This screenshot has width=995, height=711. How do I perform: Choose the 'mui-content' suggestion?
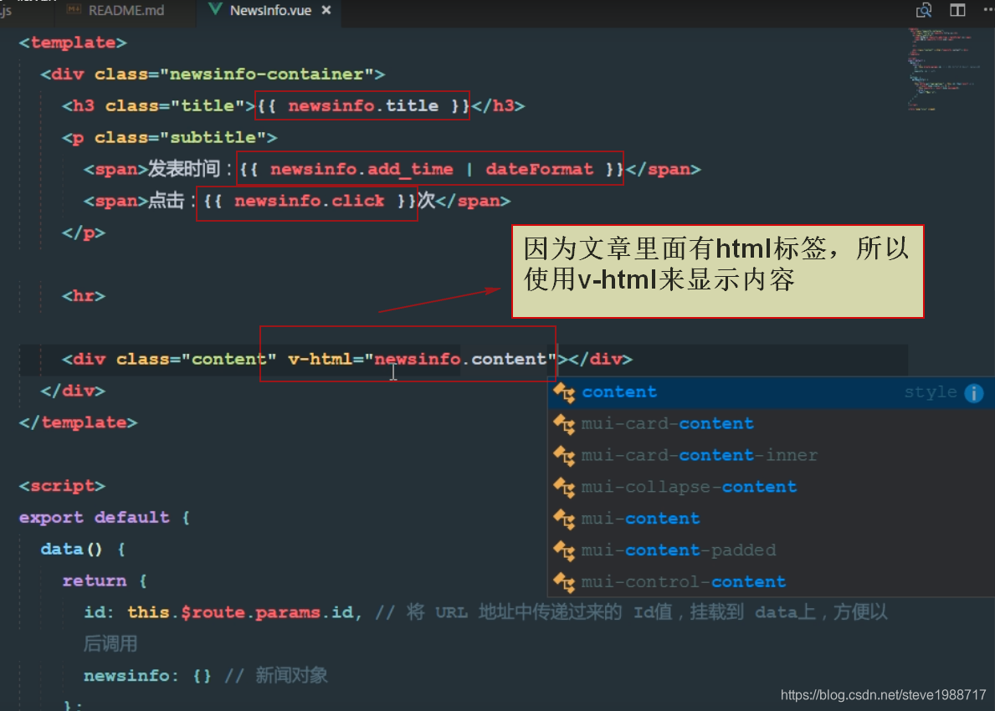(x=771, y=519)
